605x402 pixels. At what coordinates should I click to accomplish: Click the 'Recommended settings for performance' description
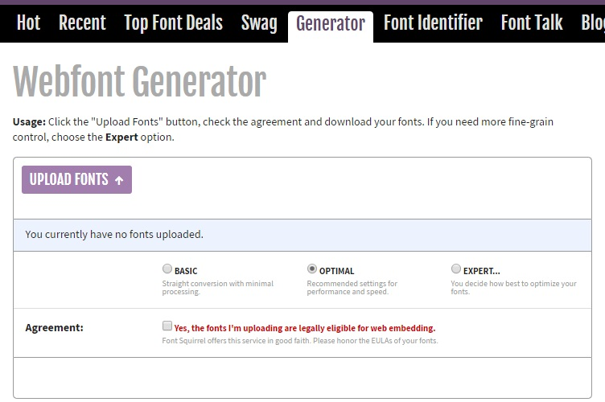(352, 287)
